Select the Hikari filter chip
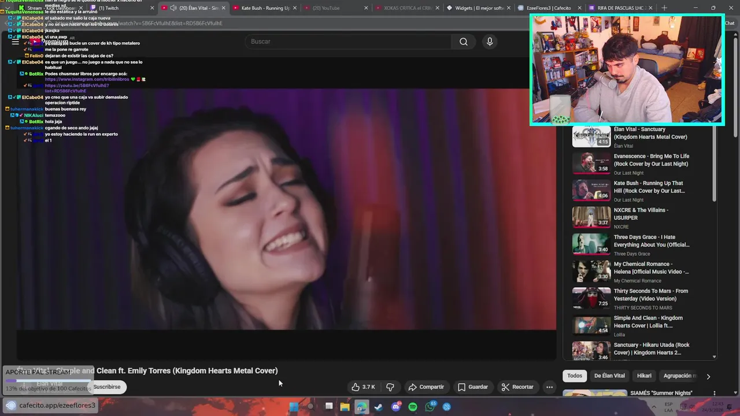The height and width of the screenshot is (416, 740). [x=644, y=376]
